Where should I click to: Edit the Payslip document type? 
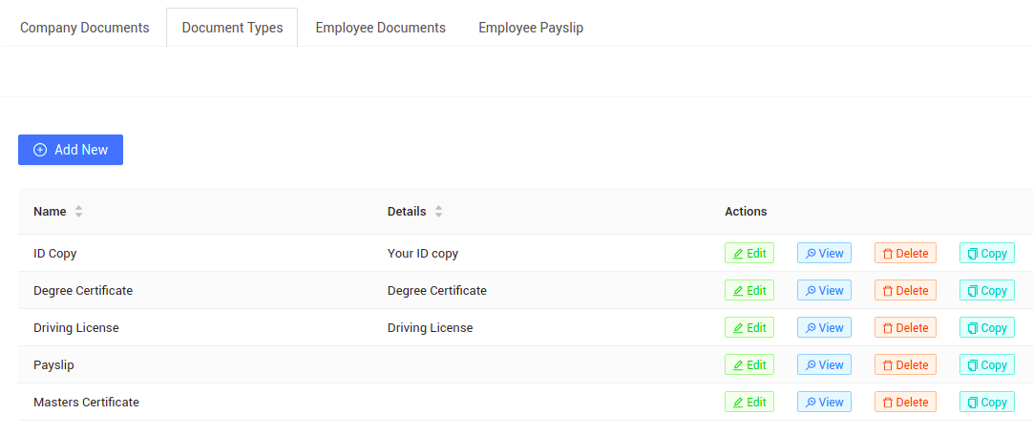coord(749,364)
